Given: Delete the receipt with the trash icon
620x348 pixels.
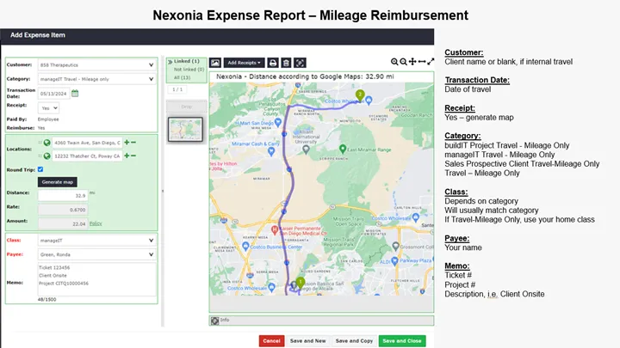Looking at the screenshot, I should tap(286, 63).
